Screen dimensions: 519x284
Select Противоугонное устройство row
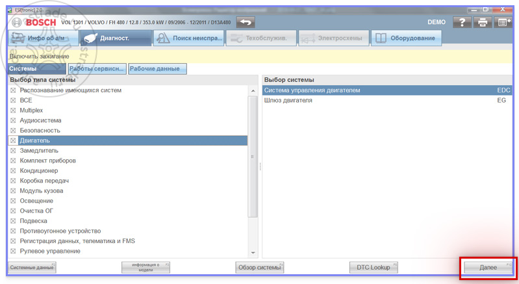tap(128, 231)
